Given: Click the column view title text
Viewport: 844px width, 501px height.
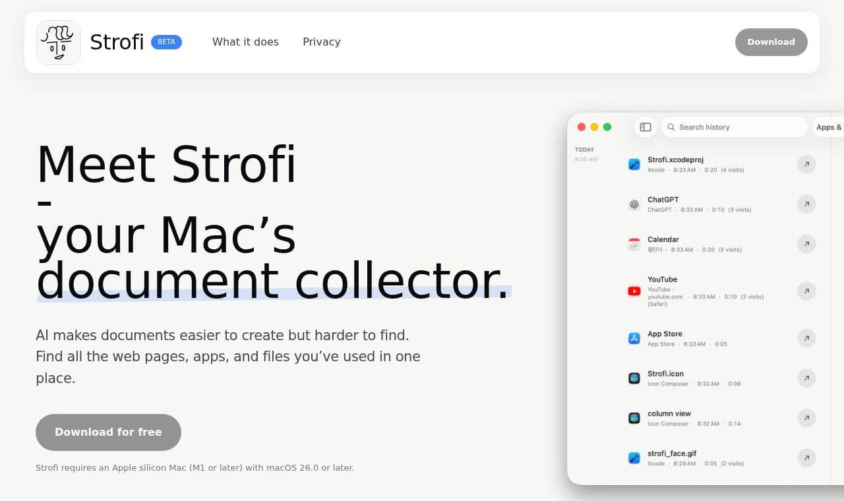Looking at the screenshot, I should 669,414.
